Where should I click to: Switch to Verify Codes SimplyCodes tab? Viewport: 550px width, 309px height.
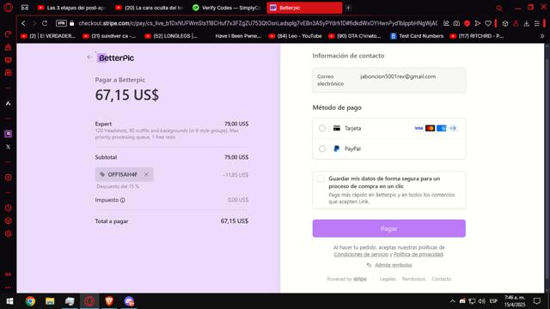[228, 8]
